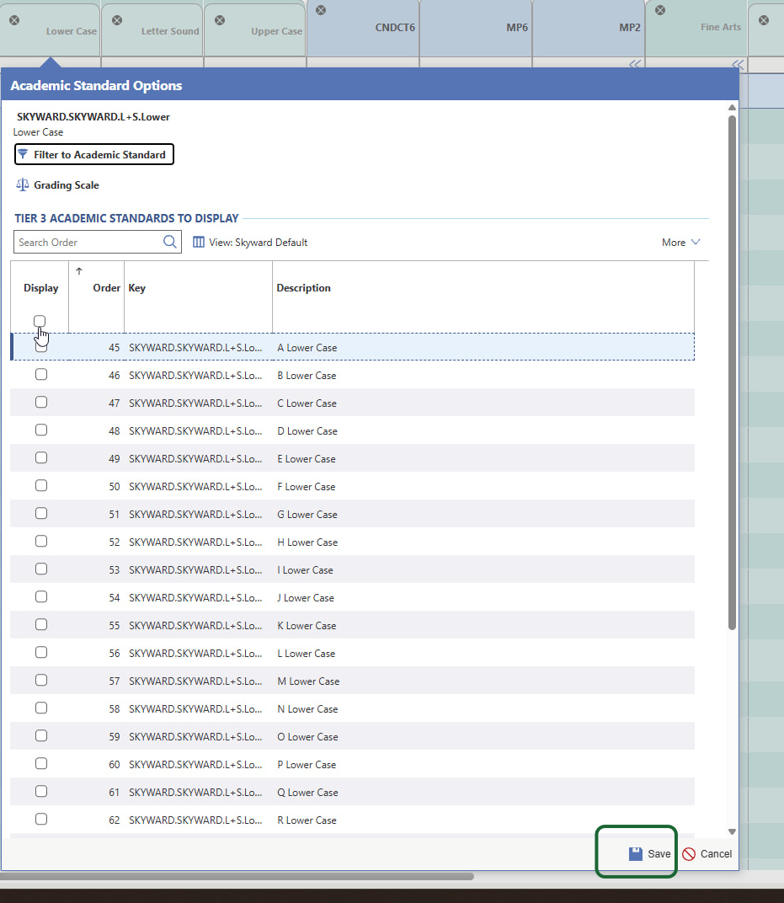Click the X icon on CNDCT6 tab
This screenshot has width=784, height=903.
coord(321,10)
